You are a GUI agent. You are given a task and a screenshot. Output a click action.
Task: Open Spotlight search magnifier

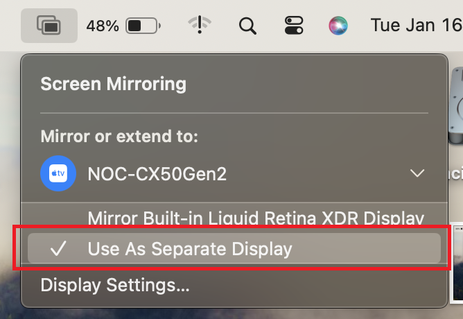click(247, 26)
